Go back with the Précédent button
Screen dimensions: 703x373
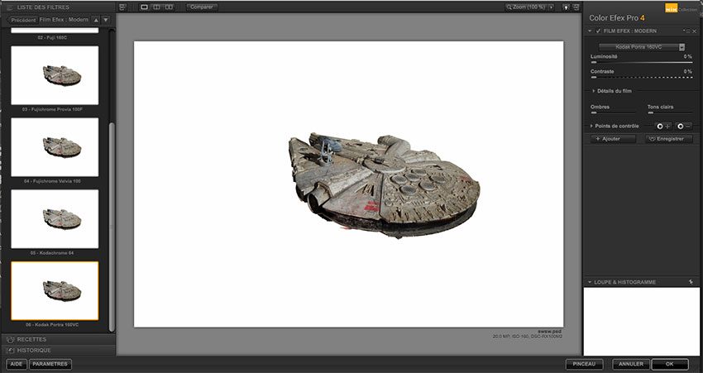[x=23, y=20]
